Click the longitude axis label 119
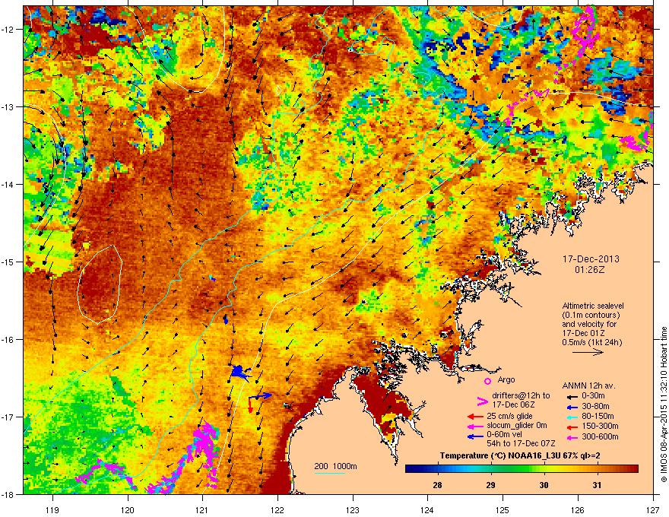This screenshot has height=517, width=669. [53, 509]
